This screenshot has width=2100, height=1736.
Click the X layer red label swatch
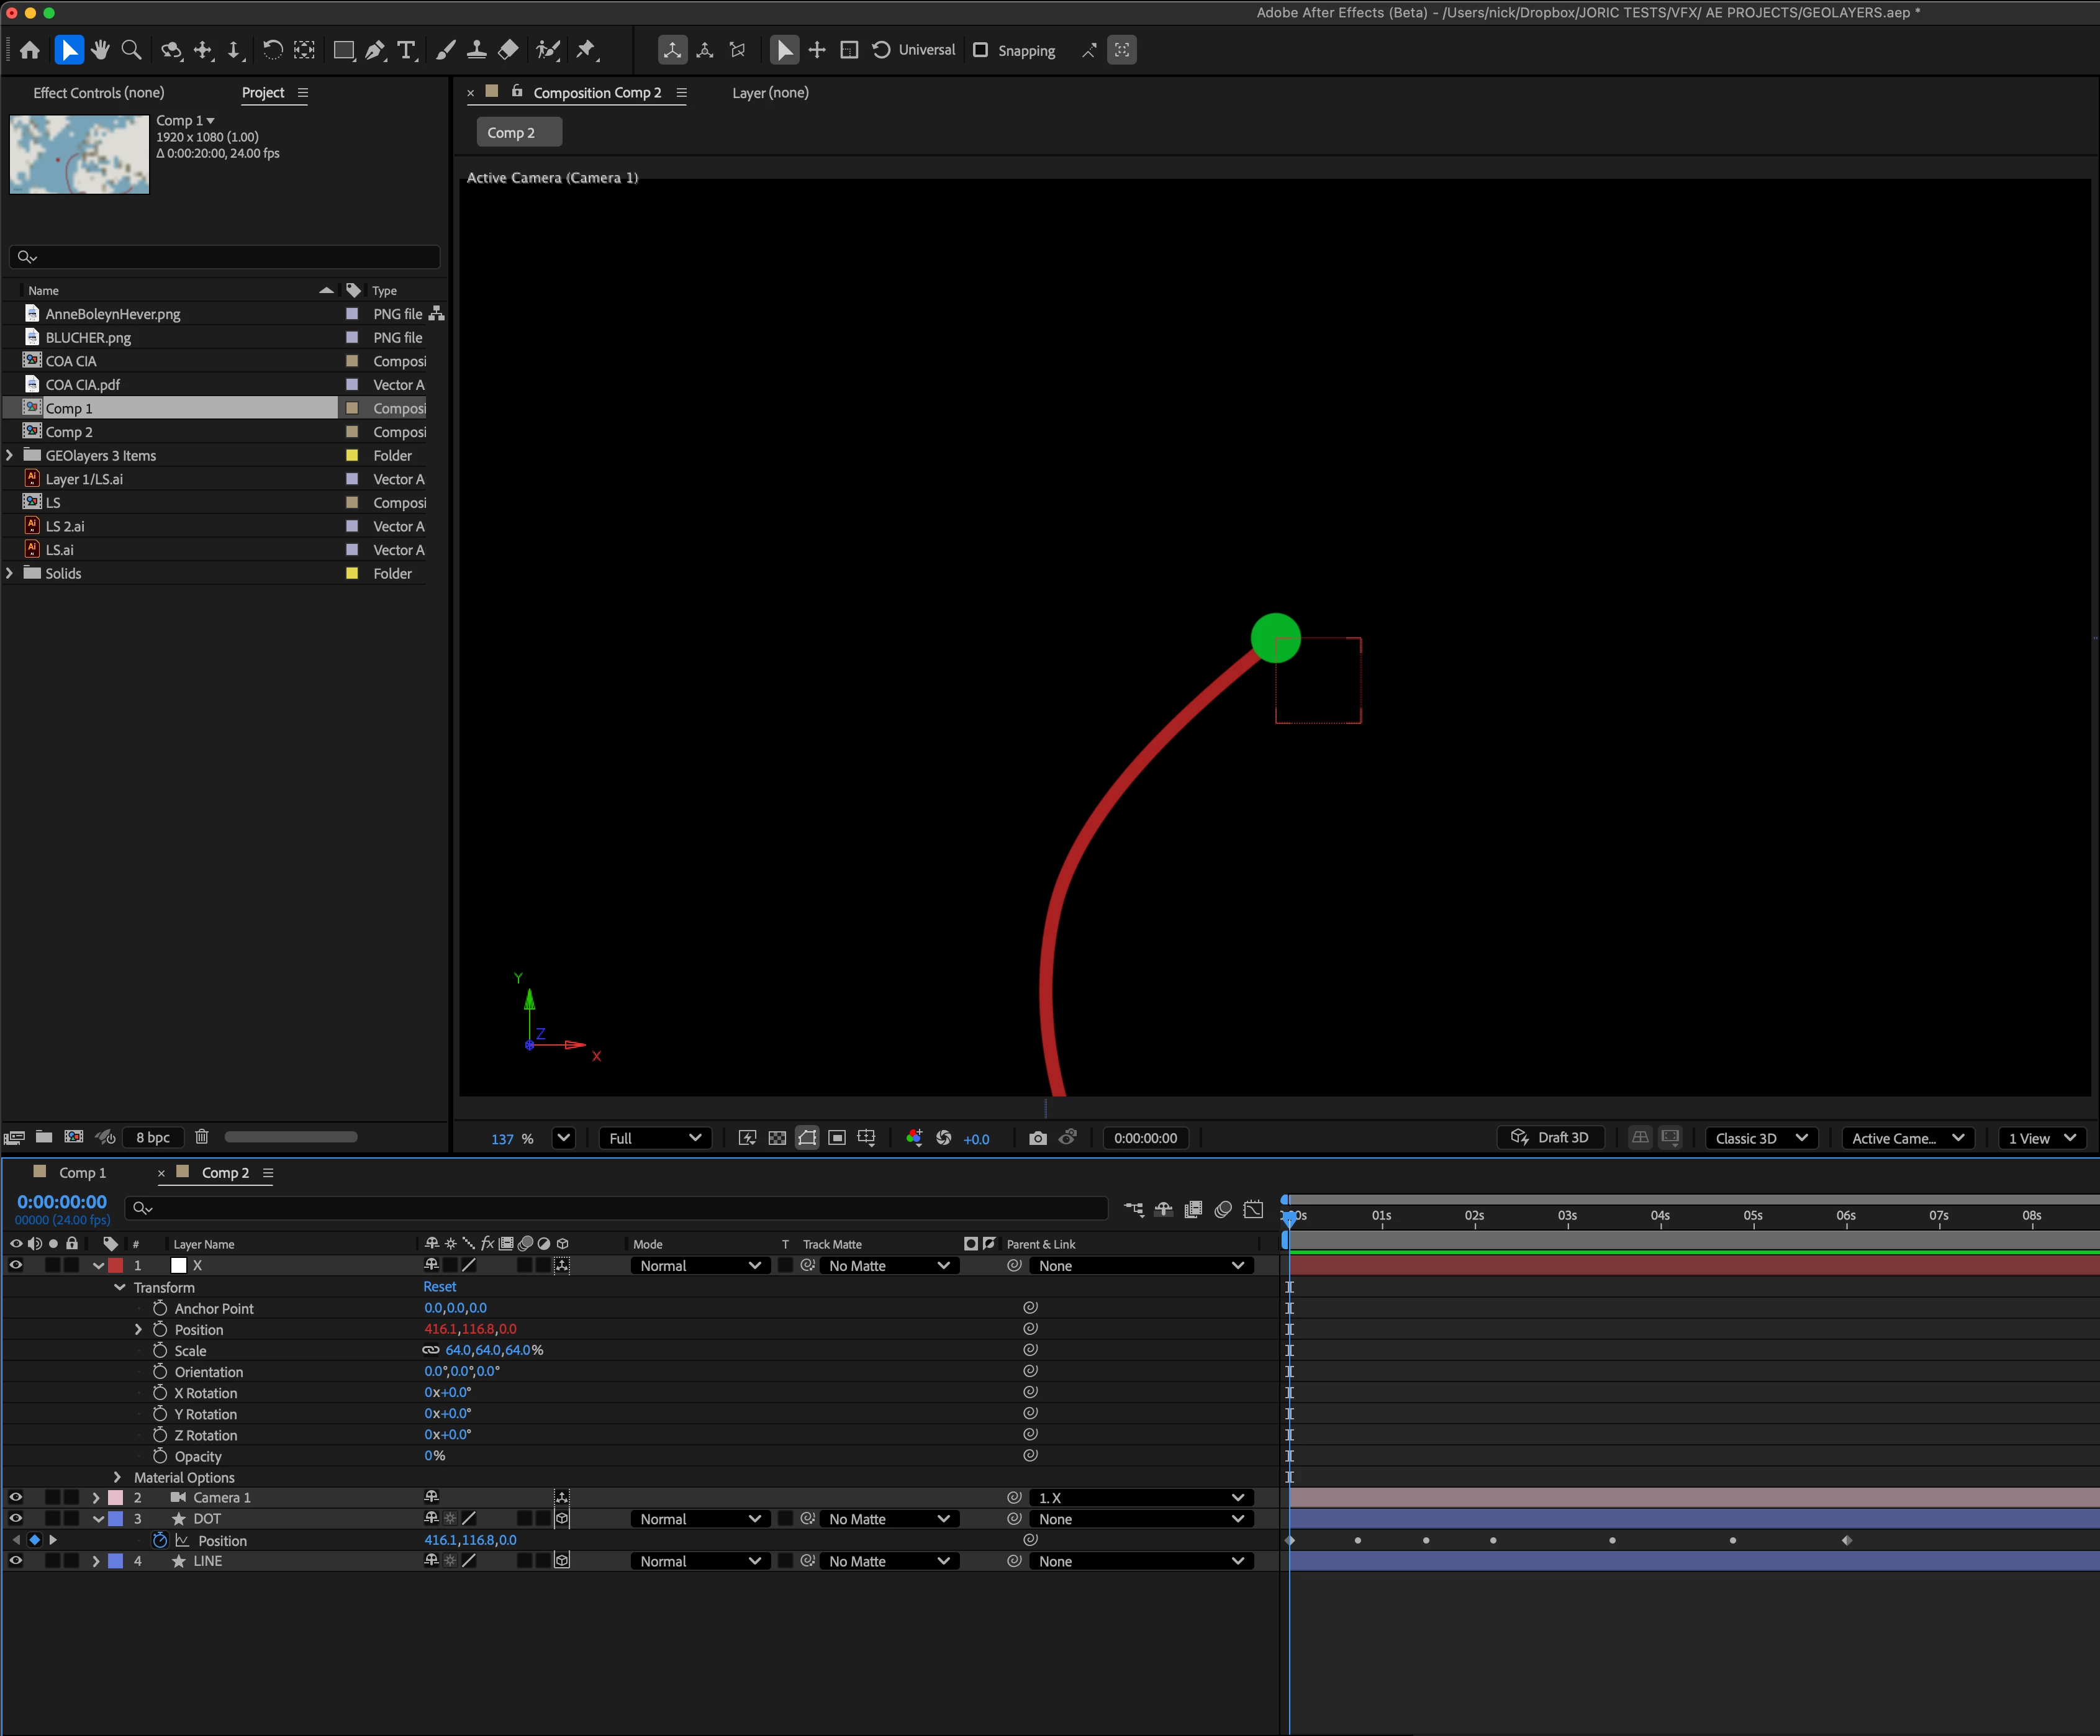tap(116, 1266)
